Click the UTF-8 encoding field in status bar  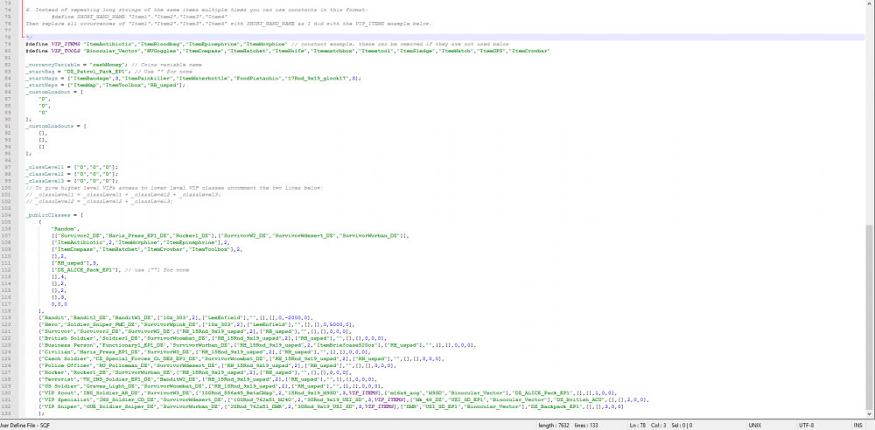pos(806,425)
